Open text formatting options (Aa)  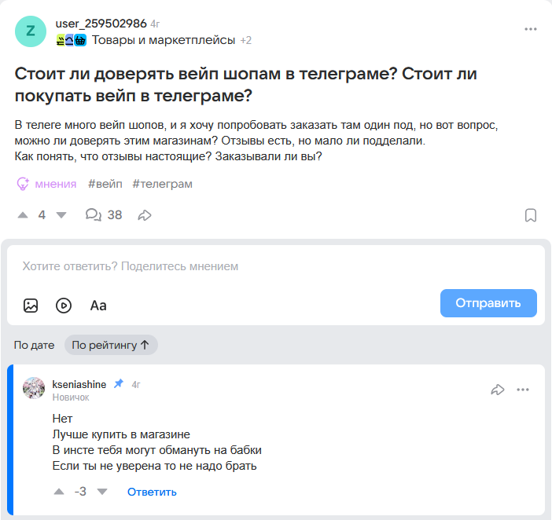(98, 306)
